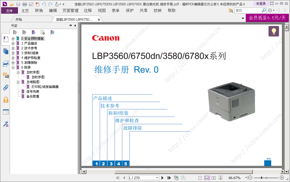Close the 佳能LBP3560 document tab
This screenshot has width=290, height=182.
[x=99, y=20]
